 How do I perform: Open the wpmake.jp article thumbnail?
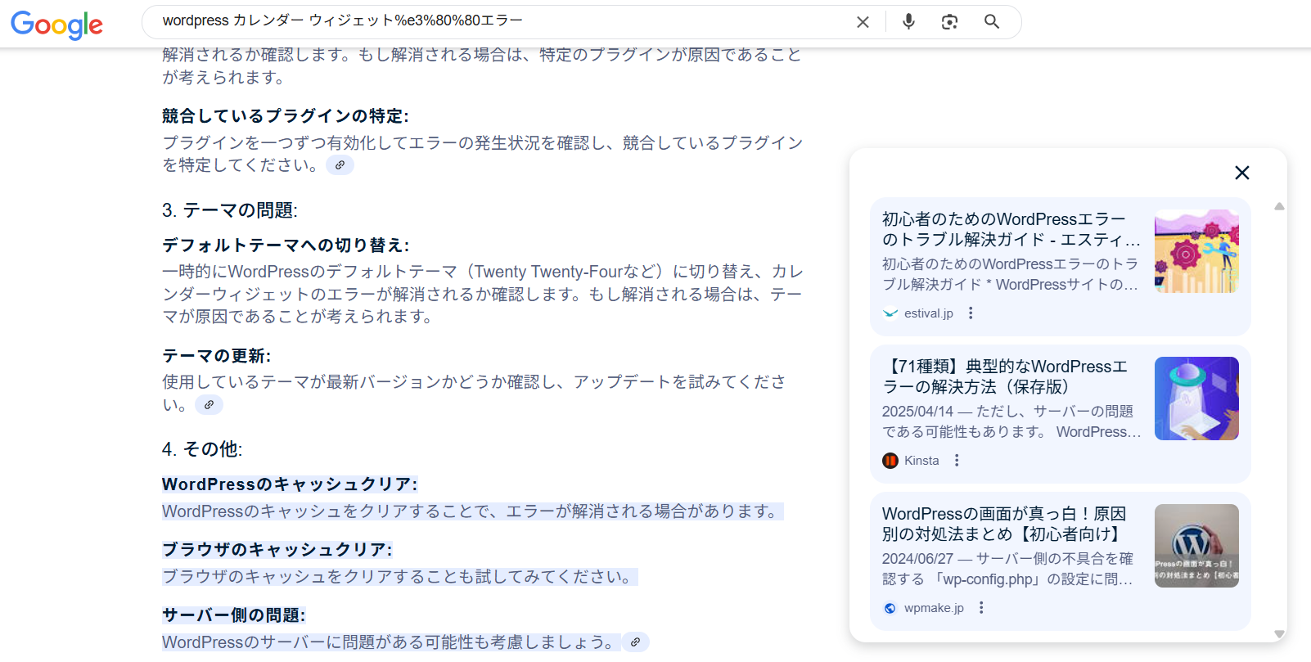point(1196,546)
